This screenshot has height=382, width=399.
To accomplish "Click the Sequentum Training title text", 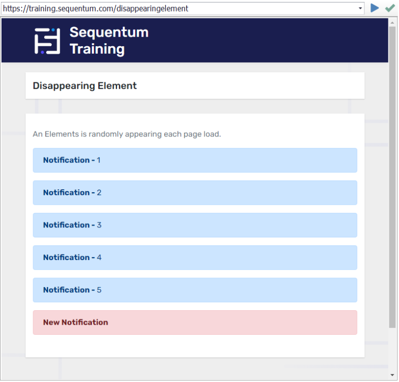I will coord(109,41).
